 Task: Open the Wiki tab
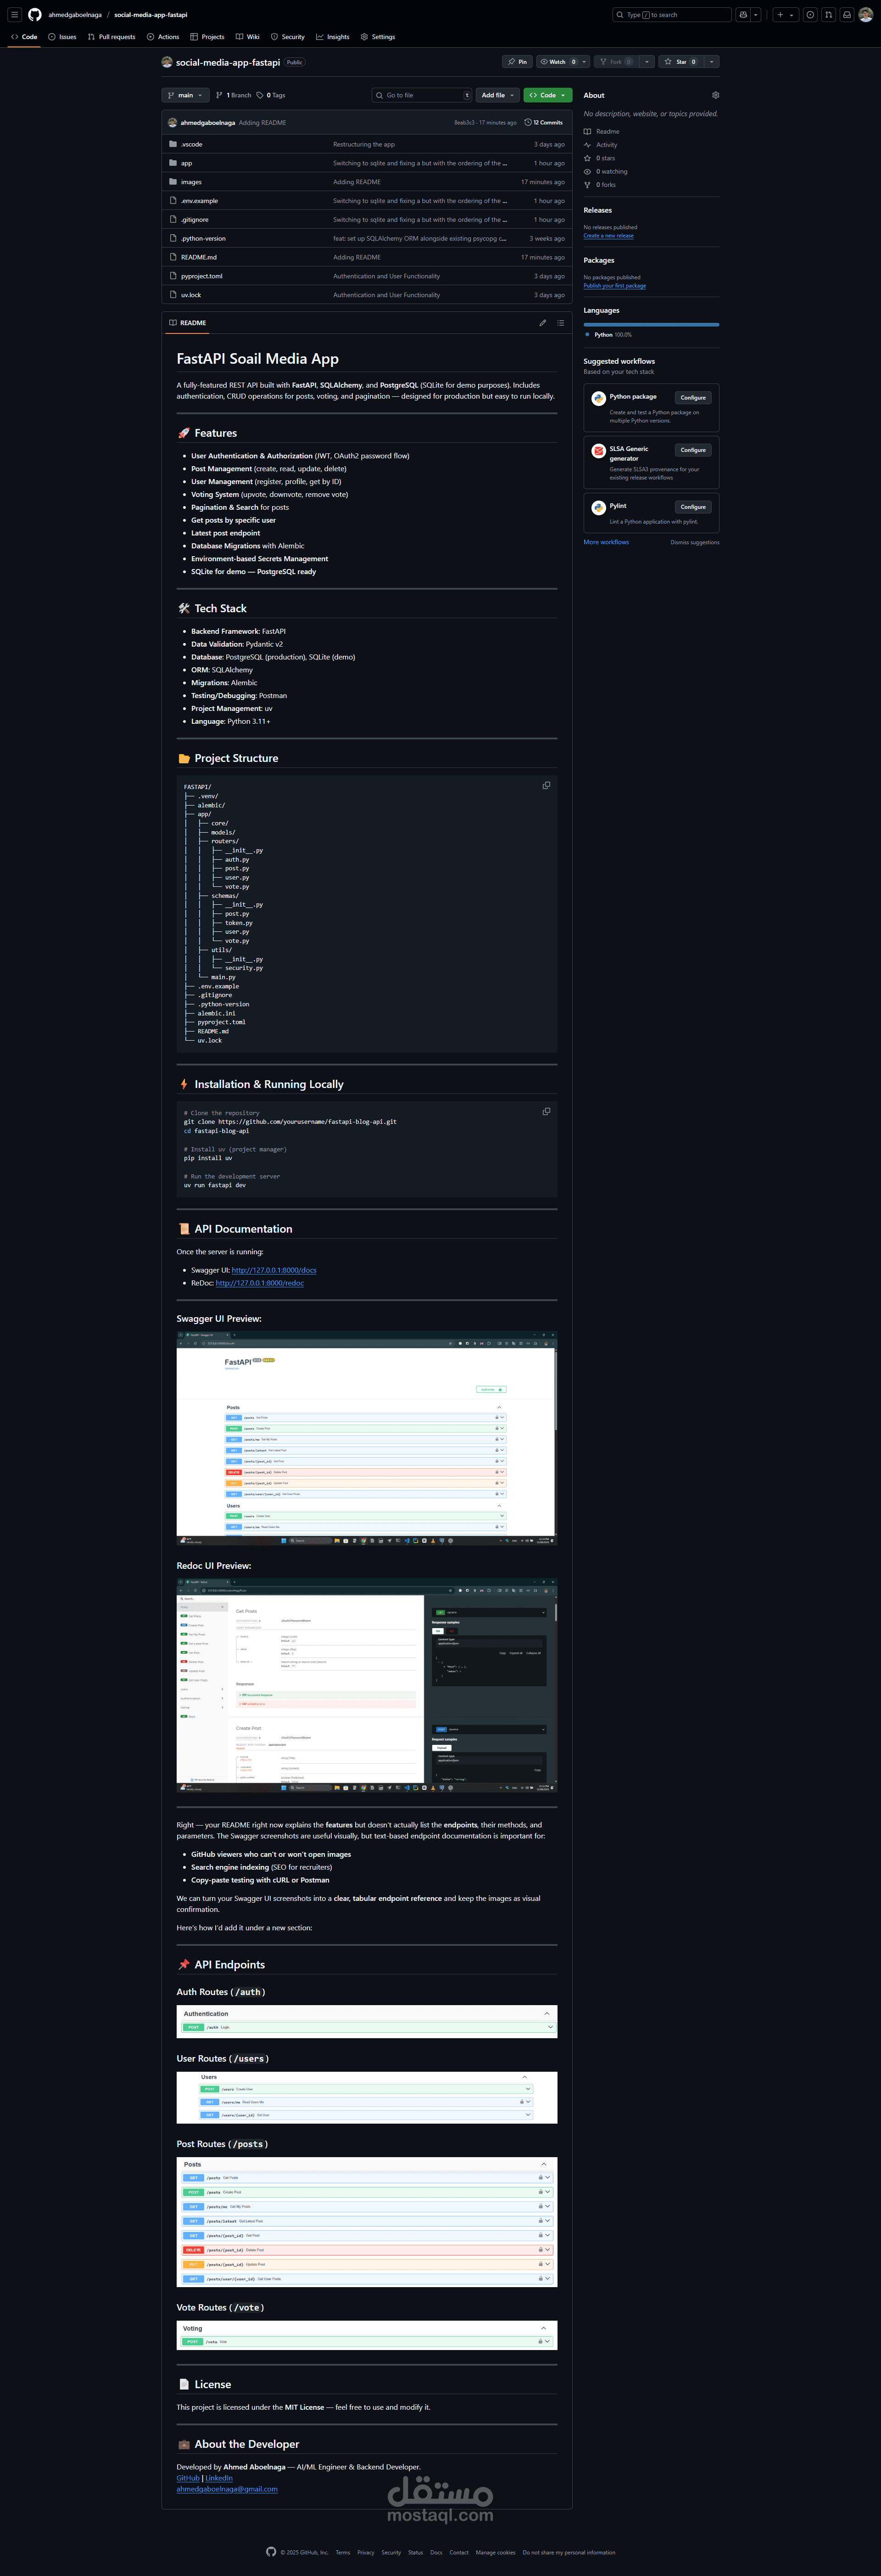(x=248, y=37)
